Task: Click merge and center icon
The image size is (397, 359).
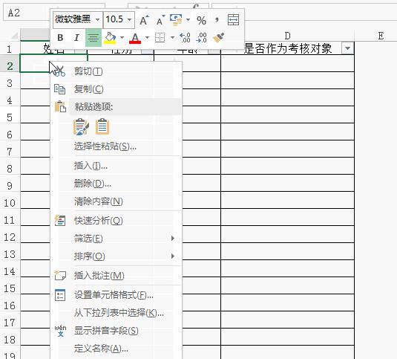Action: click(x=233, y=20)
